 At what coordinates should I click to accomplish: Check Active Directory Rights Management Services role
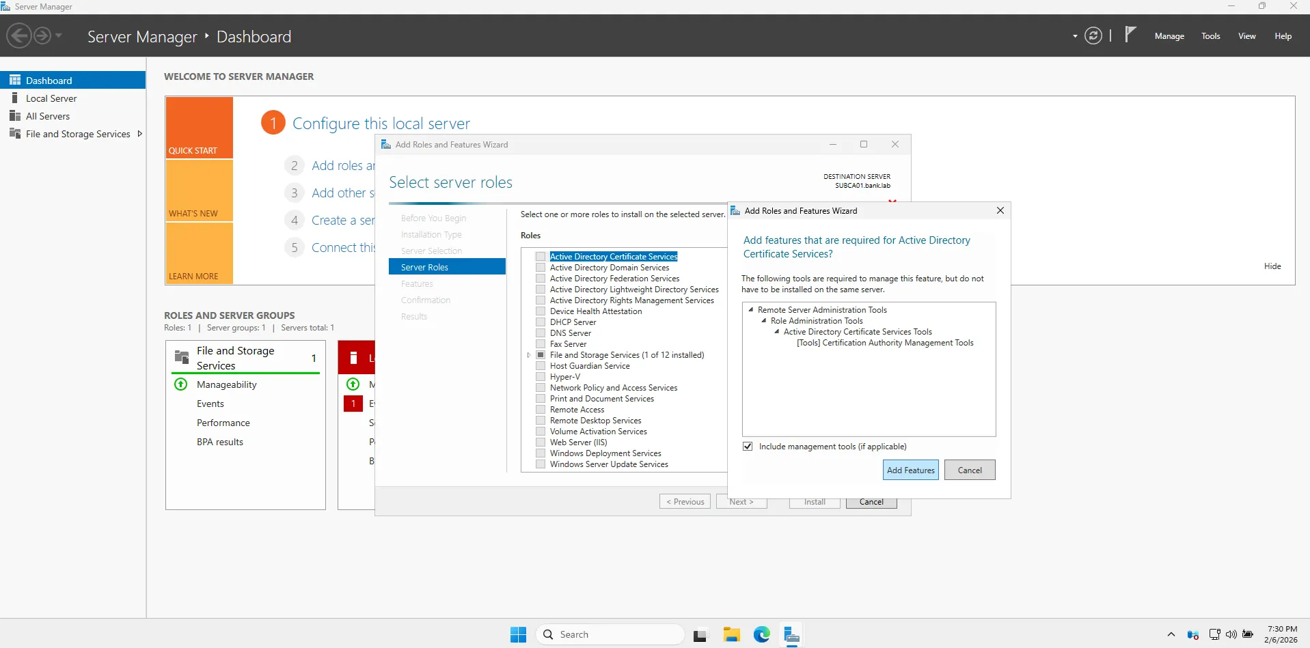tap(541, 300)
